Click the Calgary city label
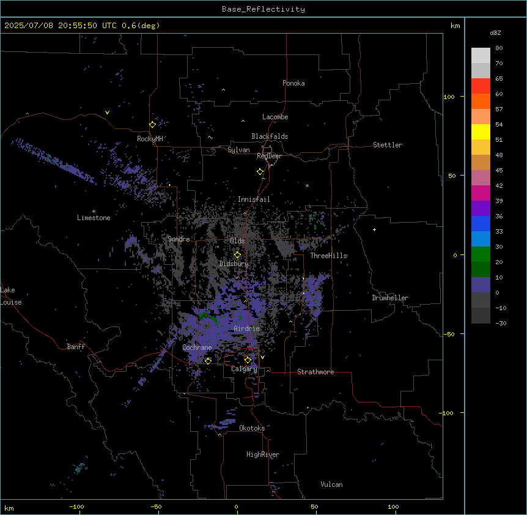The width and height of the screenshot is (527, 515). tap(245, 369)
